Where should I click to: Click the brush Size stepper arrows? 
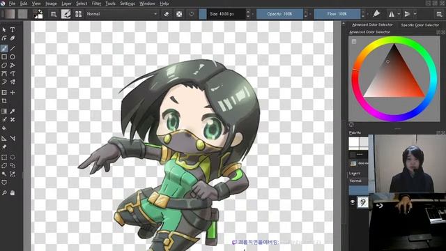[248, 14]
